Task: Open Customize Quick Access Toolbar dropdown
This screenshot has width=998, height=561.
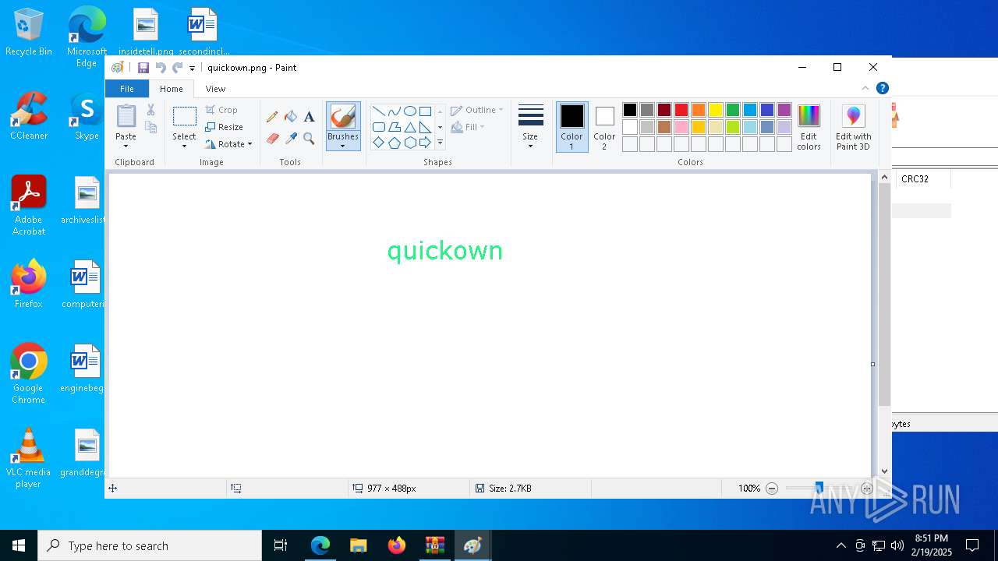Action: coord(193,69)
